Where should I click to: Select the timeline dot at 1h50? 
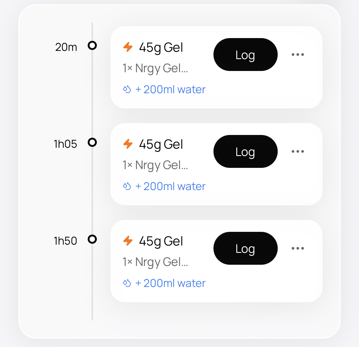point(92,239)
